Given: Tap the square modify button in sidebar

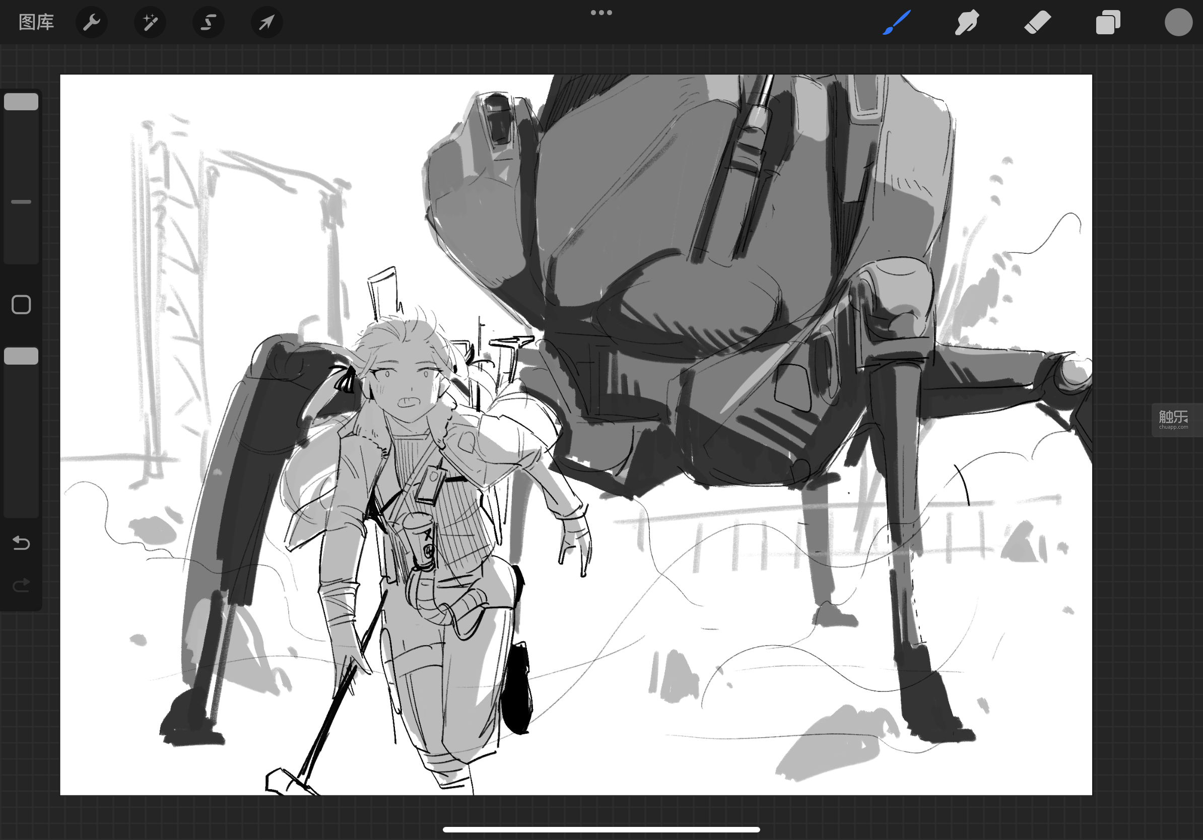Looking at the screenshot, I should [21, 305].
